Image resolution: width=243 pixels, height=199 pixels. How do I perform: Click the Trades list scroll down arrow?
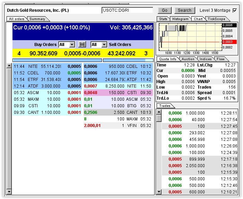click(159, 192)
